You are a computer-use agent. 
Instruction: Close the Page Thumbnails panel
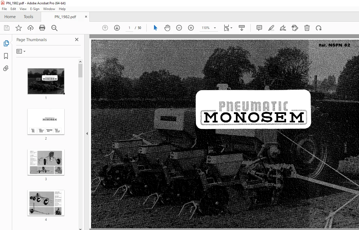pos(77,40)
